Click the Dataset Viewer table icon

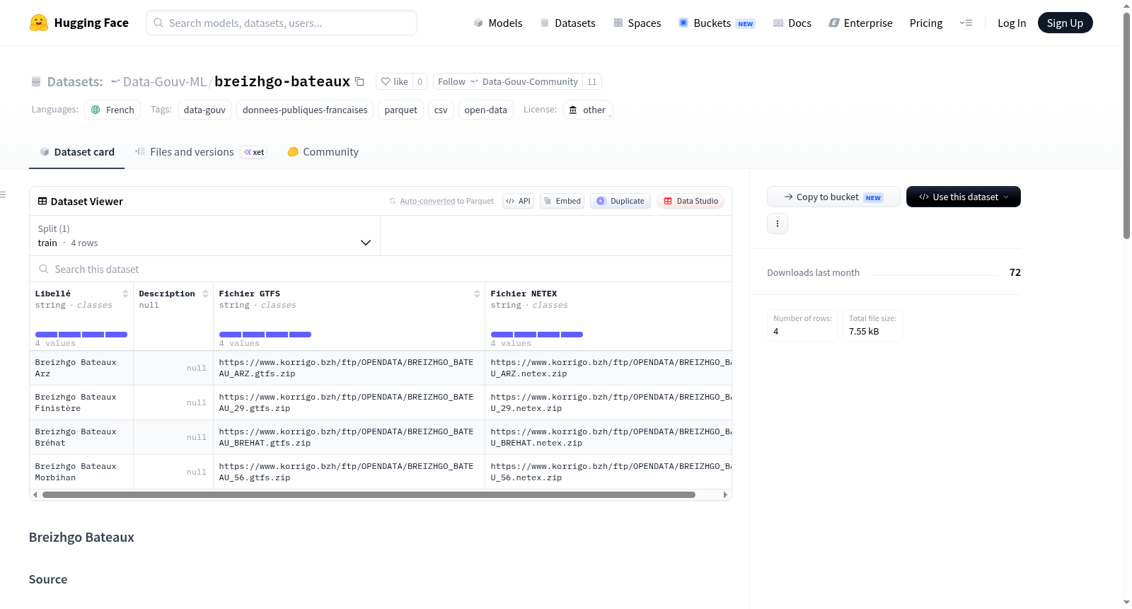tap(42, 201)
